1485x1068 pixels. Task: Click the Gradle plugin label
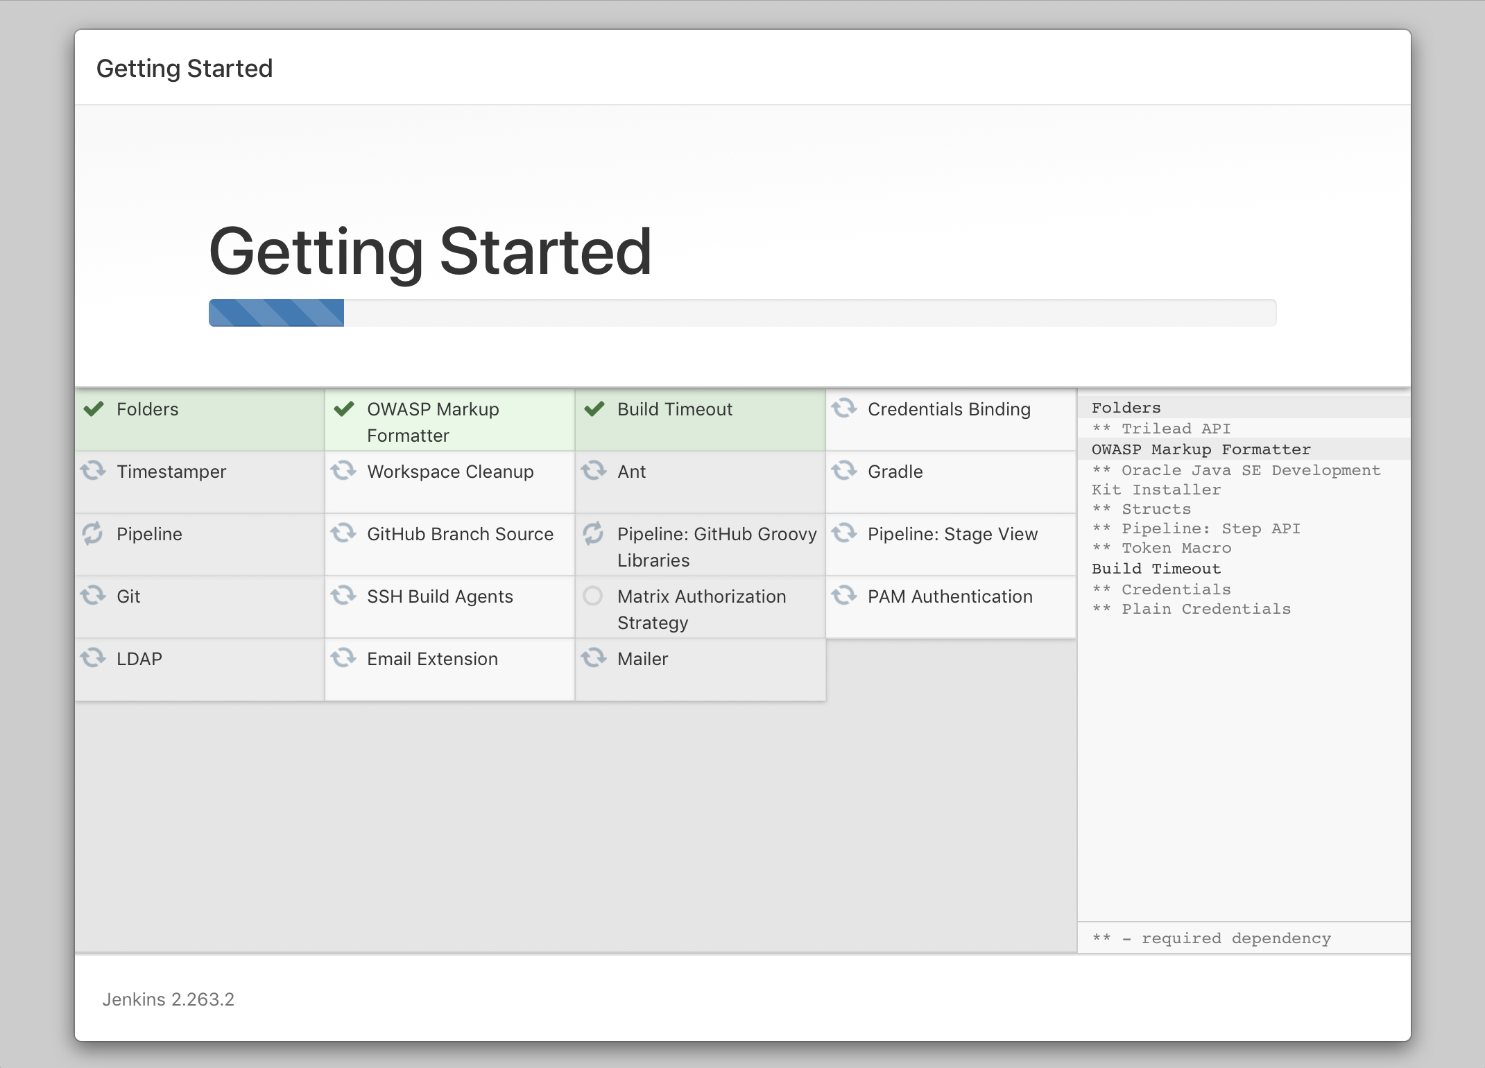895,472
